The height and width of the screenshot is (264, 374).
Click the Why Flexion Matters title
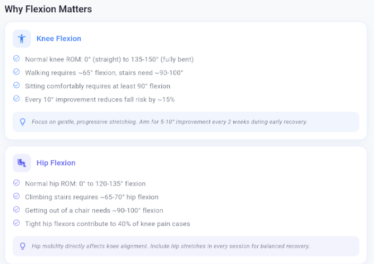tap(48, 9)
